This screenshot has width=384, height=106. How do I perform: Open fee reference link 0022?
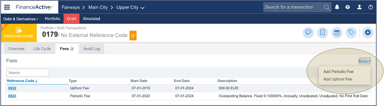(x=12, y=88)
